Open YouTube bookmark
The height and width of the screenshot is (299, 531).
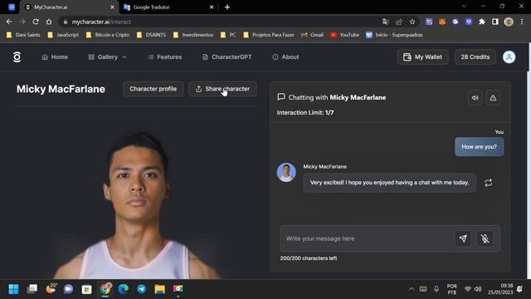[344, 35]
